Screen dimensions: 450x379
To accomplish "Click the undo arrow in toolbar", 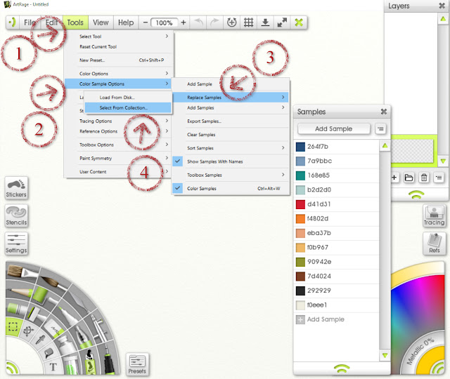I will tap(198, 22).
